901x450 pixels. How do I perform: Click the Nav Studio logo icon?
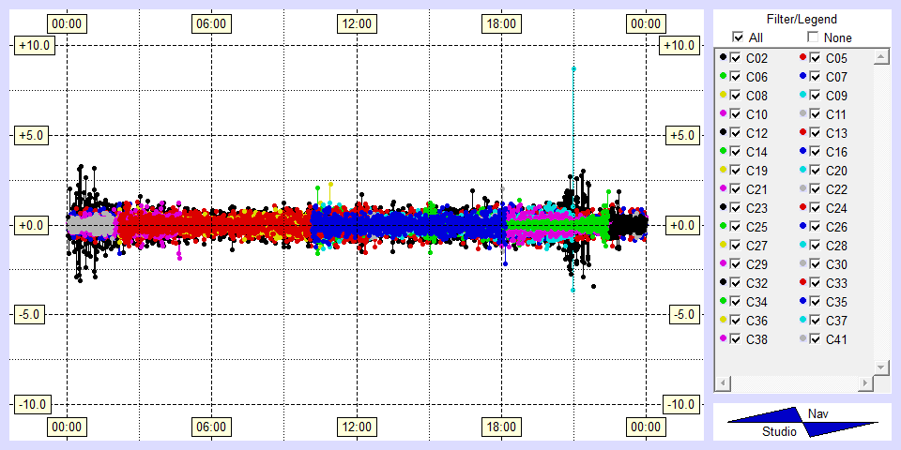(802, 423)
